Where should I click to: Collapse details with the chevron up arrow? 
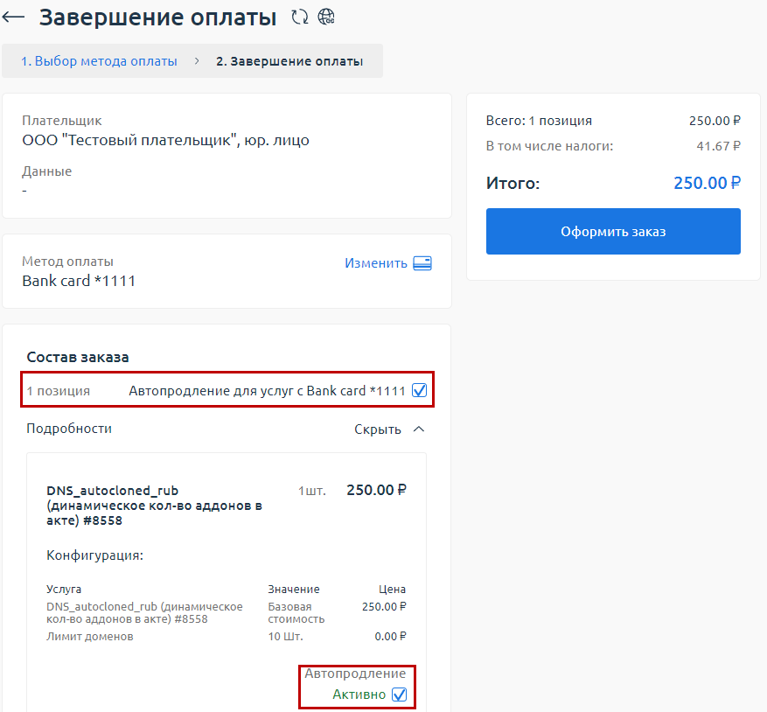click(x=418, y=429)
